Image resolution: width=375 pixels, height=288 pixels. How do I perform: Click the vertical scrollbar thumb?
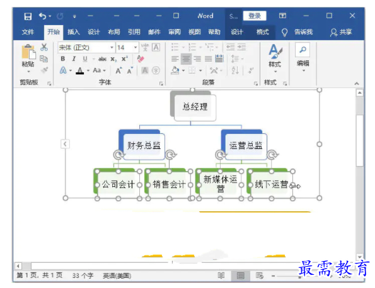[x=359, y=140]
